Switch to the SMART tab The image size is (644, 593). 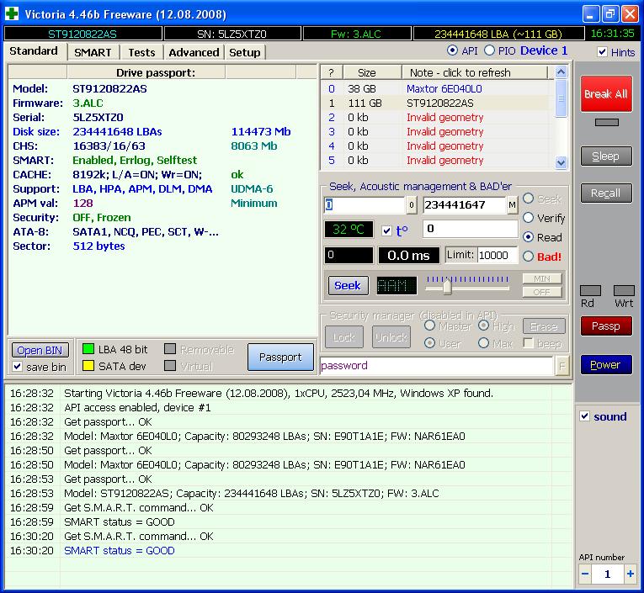coord(93,52)
